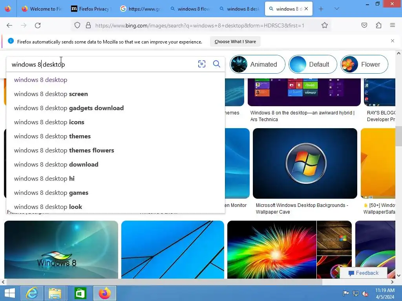Open Windows Store from taskbar
402x301 pixels.
80,293
